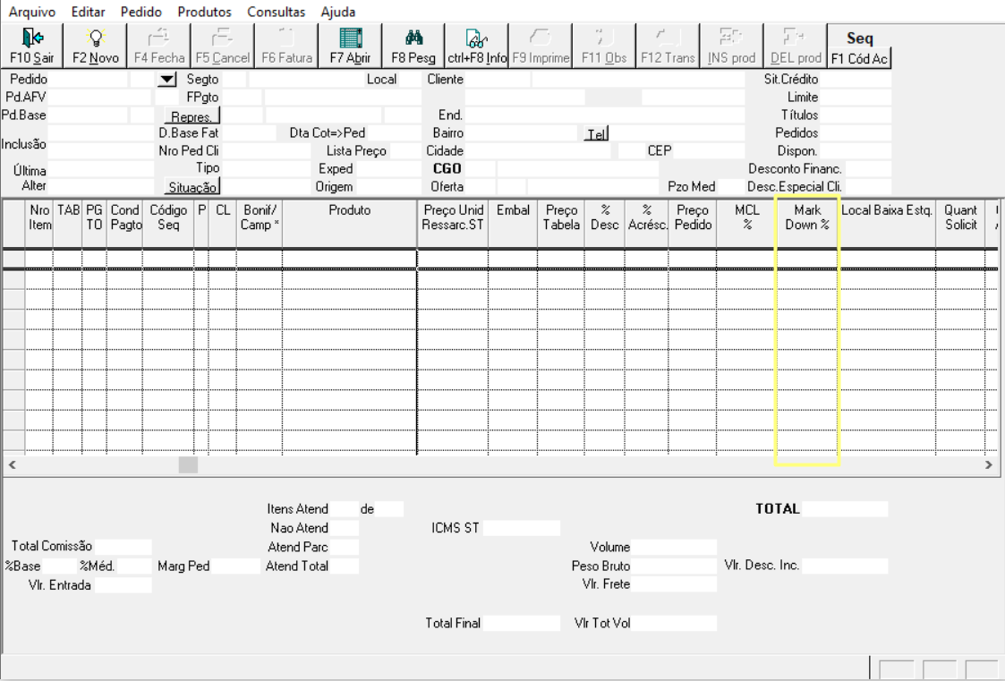Open the Editar menu
Viewport: 1005px width, 681px height.
[x=88, y=12]
